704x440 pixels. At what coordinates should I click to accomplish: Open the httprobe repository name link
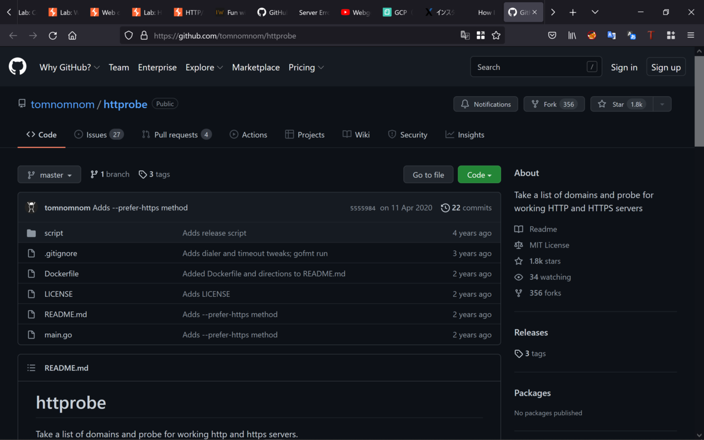point(126,104)
